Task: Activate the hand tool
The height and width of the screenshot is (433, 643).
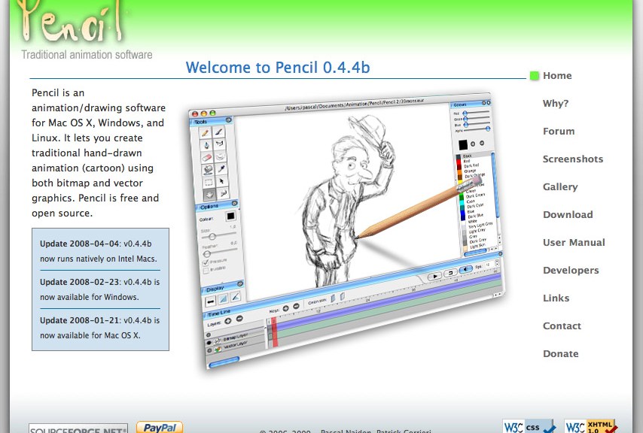Action: [208, 193]
